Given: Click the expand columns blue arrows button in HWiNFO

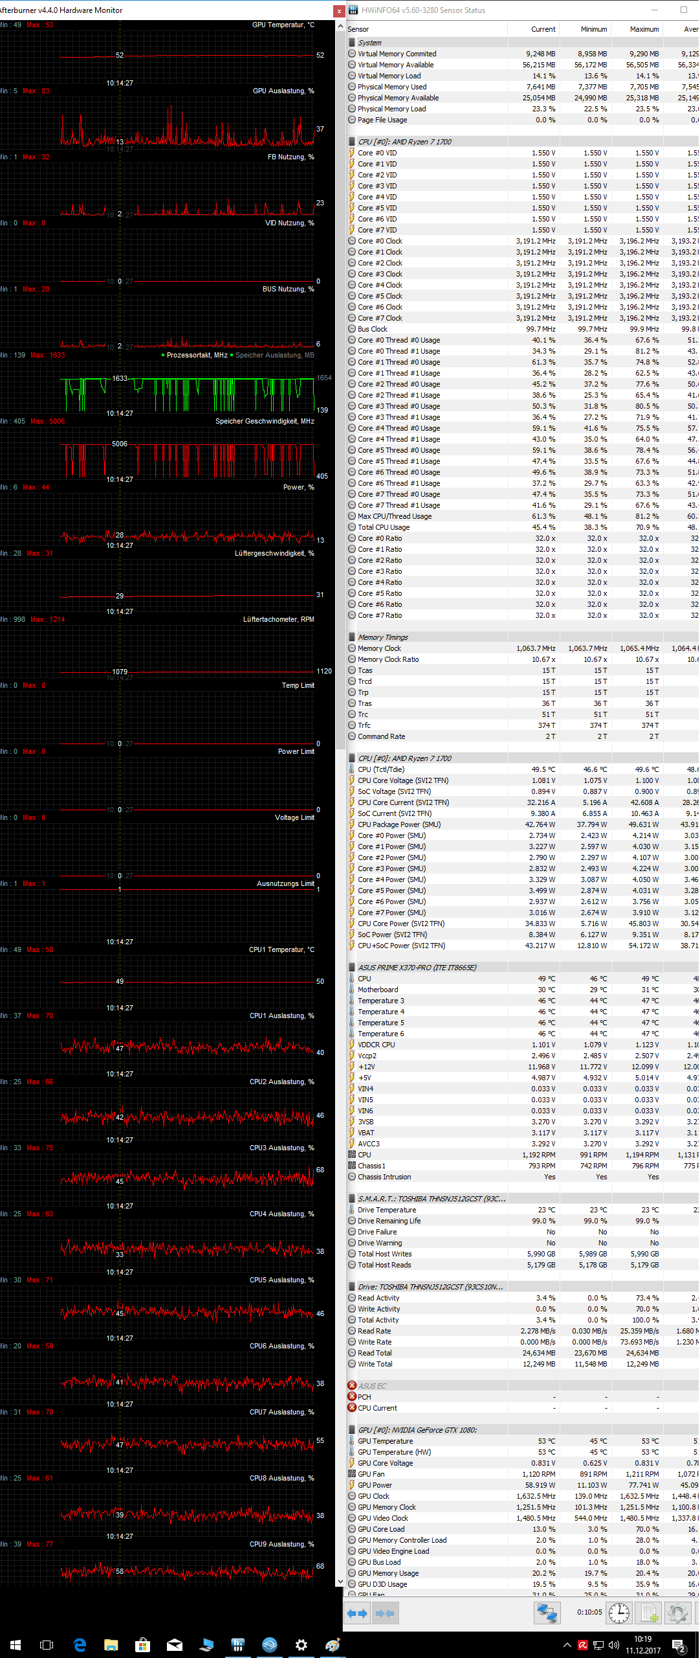Looking at the screenshot, I should point(356,1613).
